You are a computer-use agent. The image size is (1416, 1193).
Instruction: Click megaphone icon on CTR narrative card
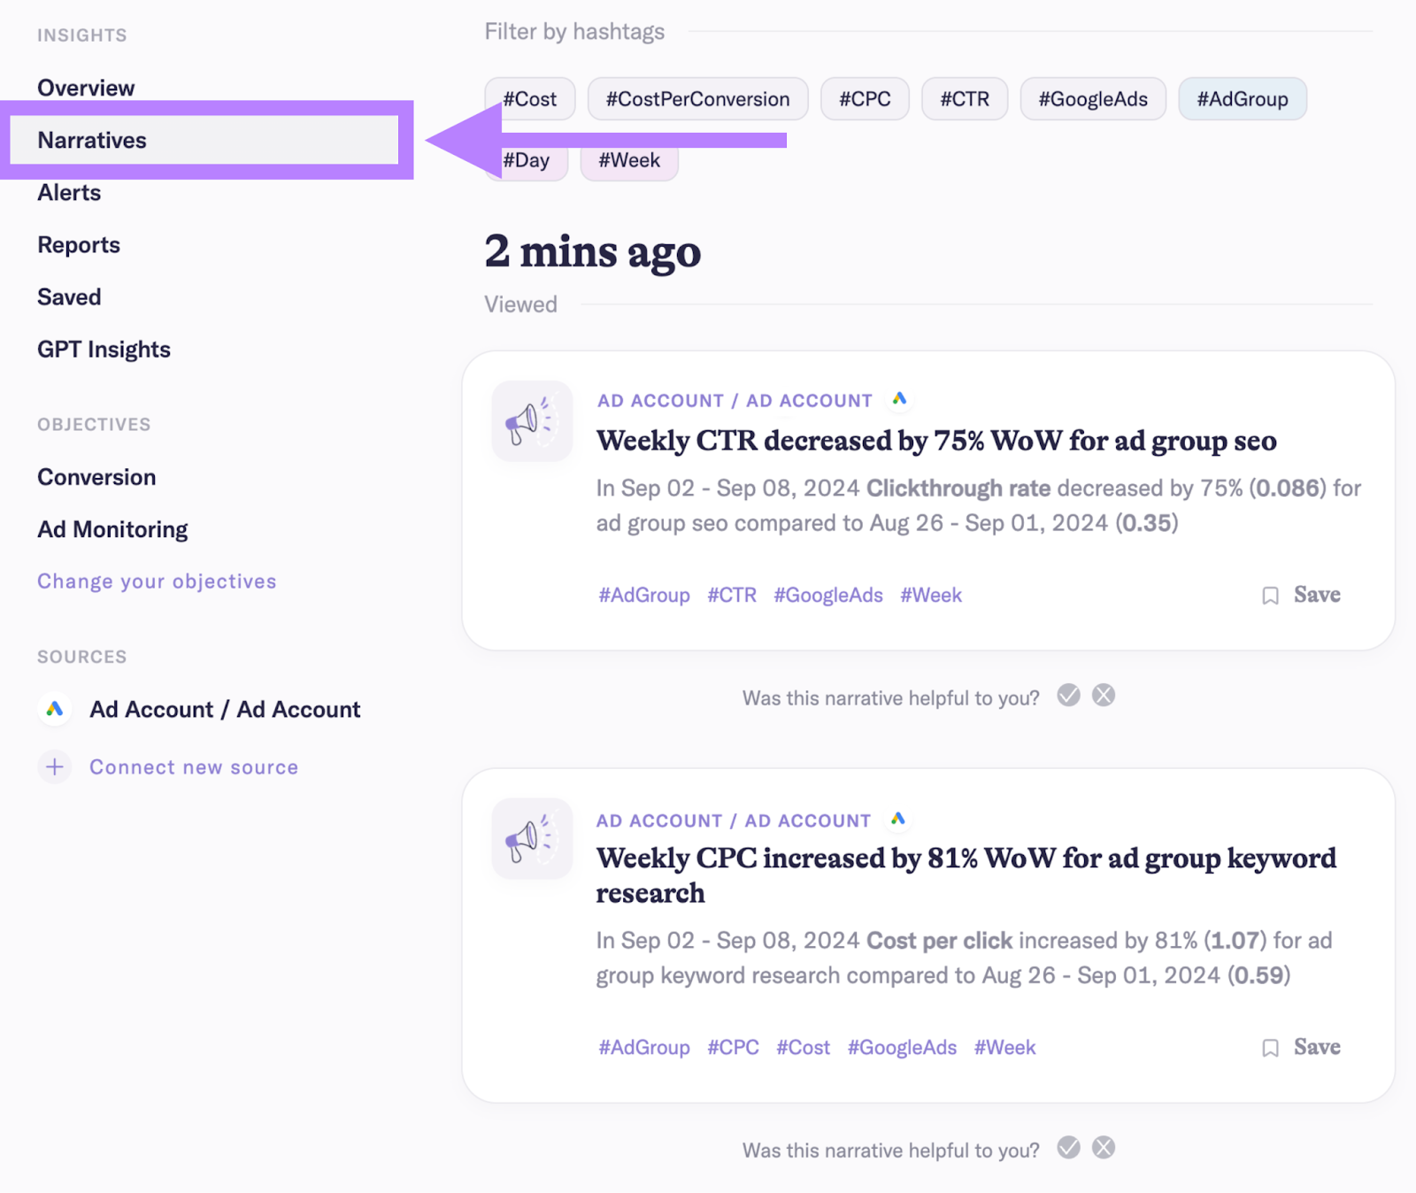point(531,421)
